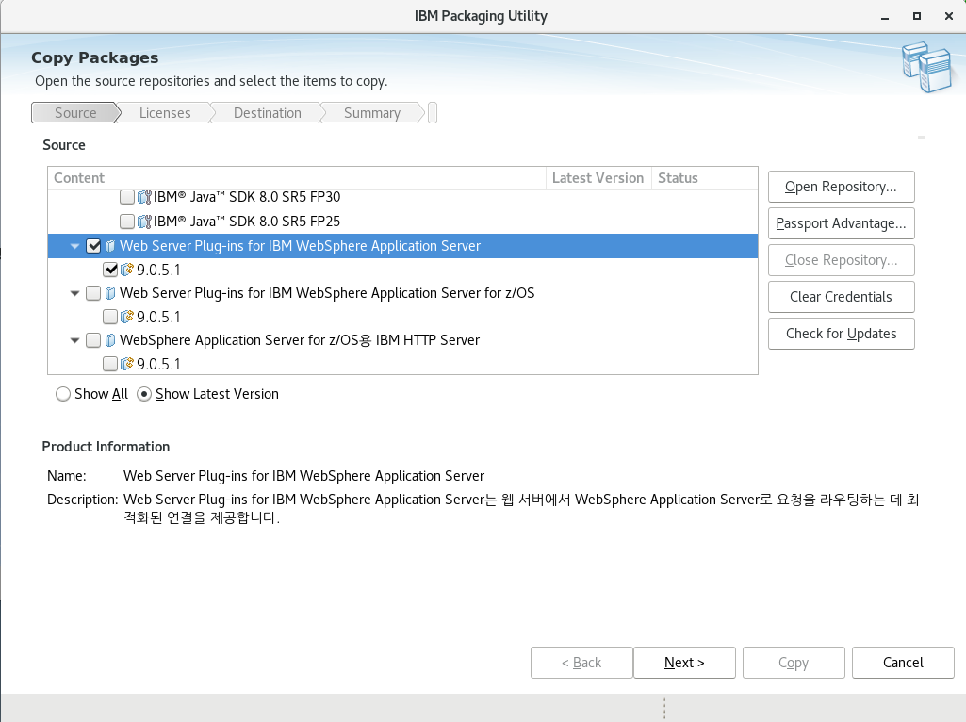Image resolution: width=966 pixels, height=722 pixels.
Task: Click the package icon of Web Server Plug-ins for z/OS
Action: point(110,292)
